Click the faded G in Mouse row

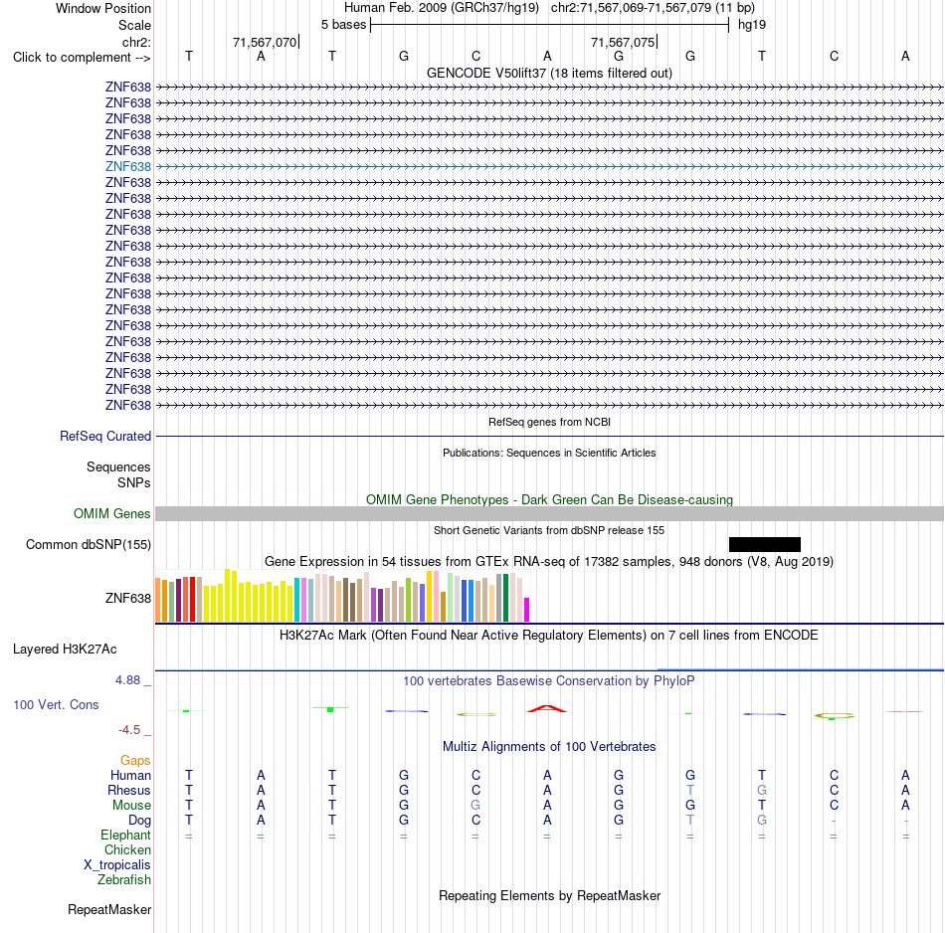click(x=475, y=806)
